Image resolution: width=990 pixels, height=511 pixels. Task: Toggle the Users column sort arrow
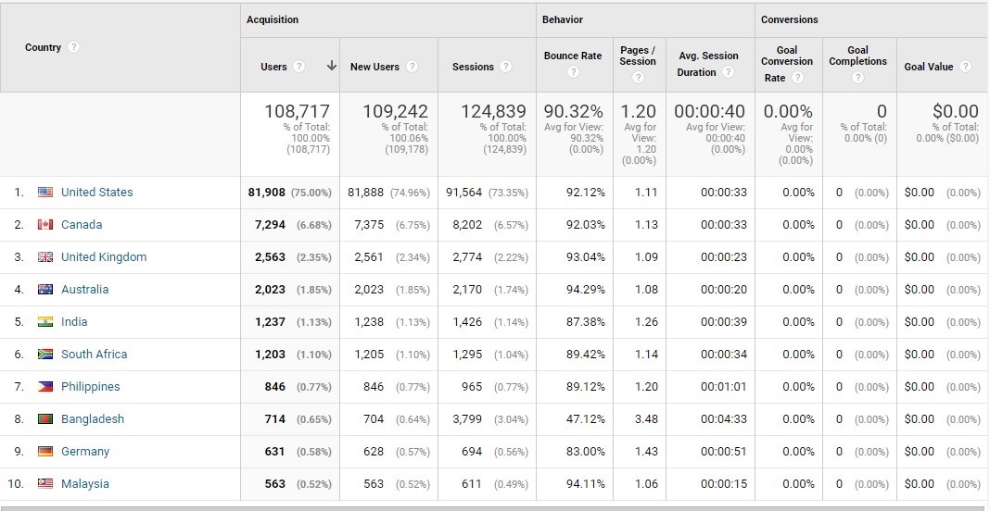click(x=331, y=67)
